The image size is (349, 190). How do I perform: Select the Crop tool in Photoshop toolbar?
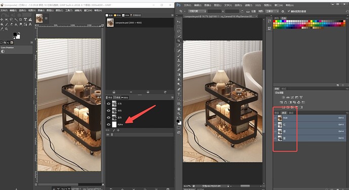coord(179,41)
